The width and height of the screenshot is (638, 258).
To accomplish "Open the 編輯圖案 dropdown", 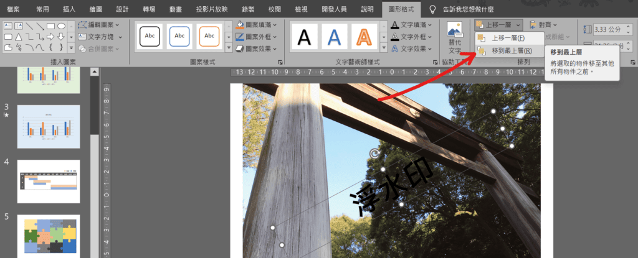I will tap(99, 25).
